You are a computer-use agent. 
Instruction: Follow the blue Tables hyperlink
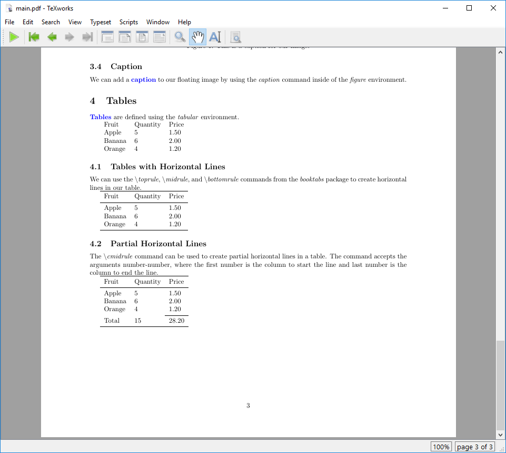101,117
